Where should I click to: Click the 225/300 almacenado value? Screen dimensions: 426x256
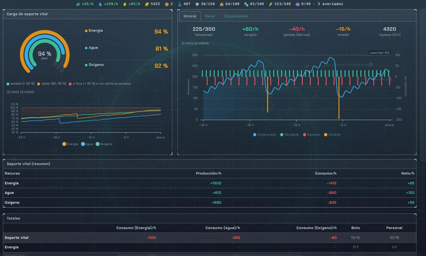204,29
